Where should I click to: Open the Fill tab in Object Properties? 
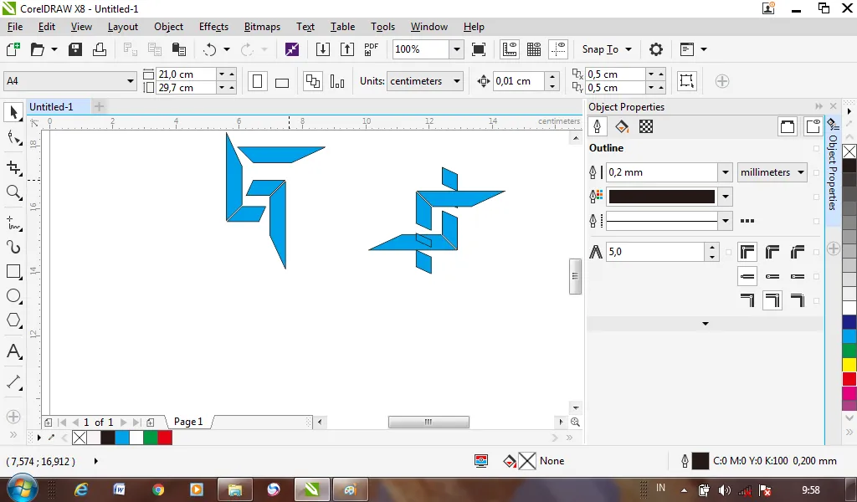tap(622, 126)
